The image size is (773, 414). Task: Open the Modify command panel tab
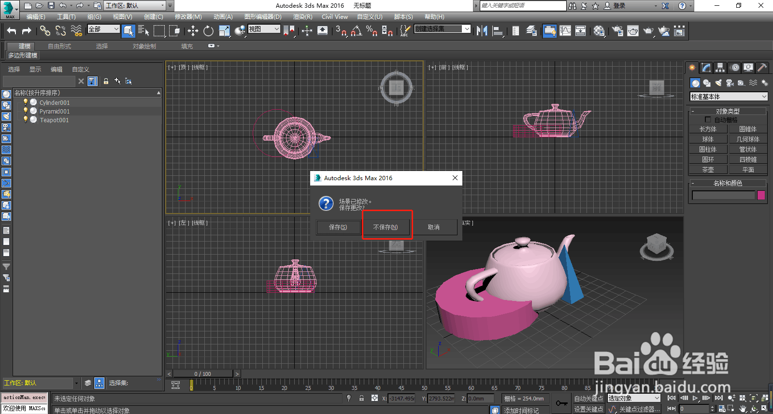click(706, 68)
